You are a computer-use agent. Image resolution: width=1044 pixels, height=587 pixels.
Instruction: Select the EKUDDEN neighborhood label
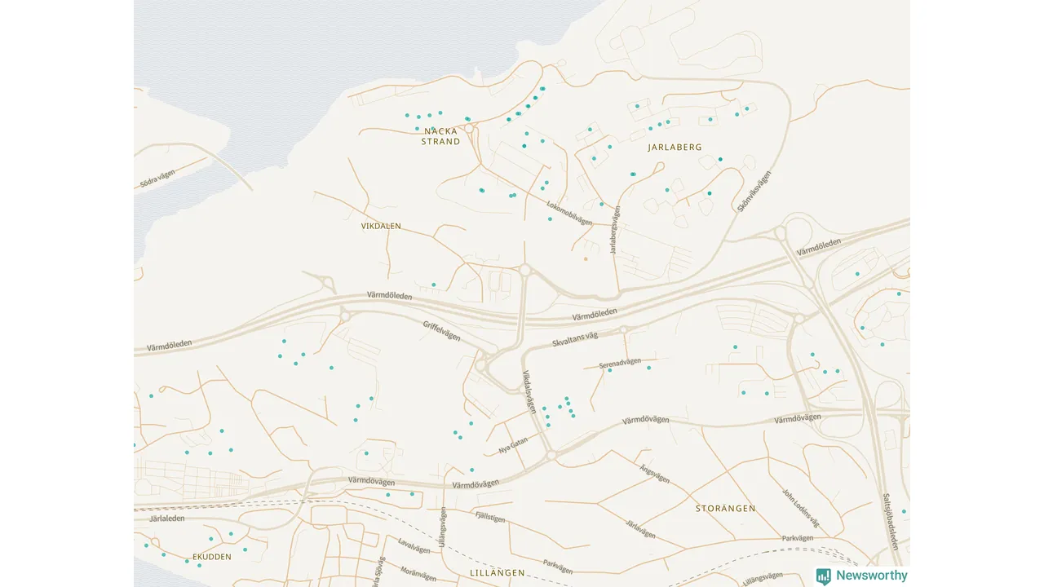(212, 557)
